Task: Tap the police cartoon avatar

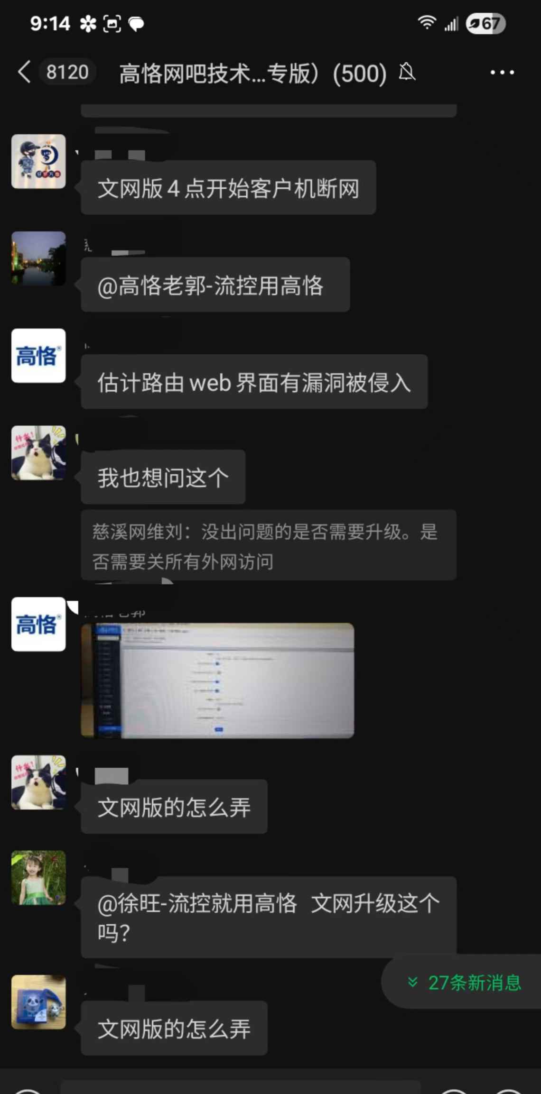Action: [38, 161]
